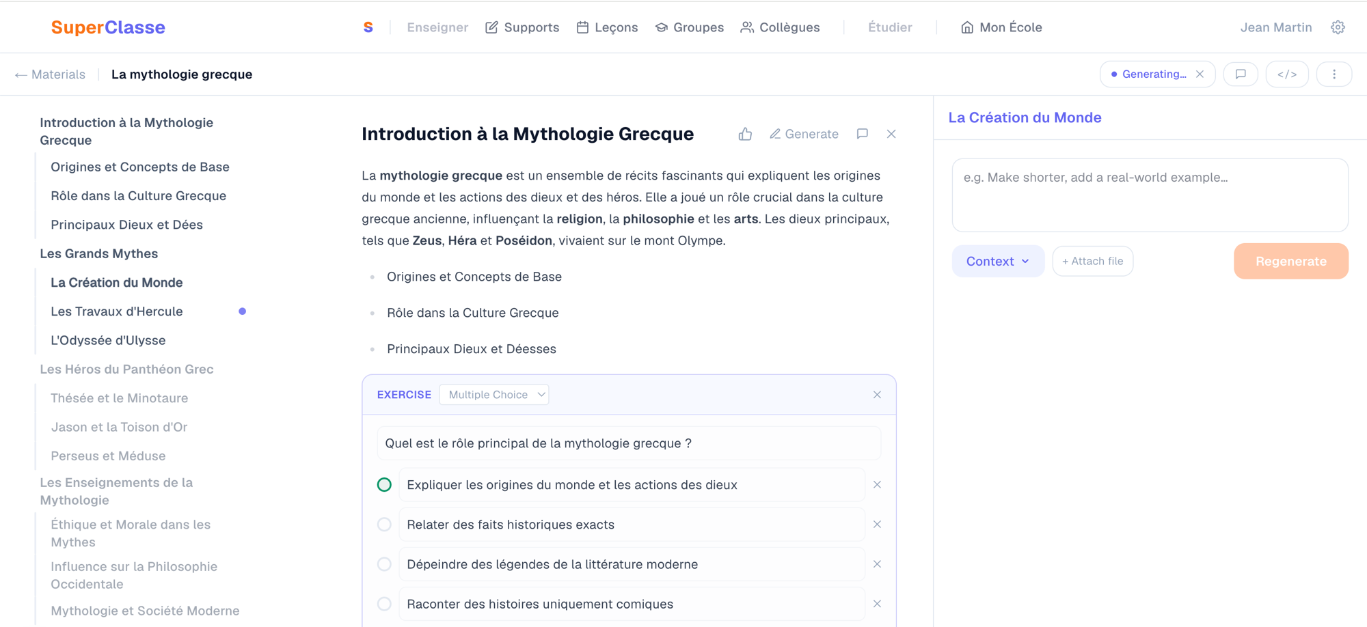Open the code view icon
Screen dimensions: 1367x627
1287,74
